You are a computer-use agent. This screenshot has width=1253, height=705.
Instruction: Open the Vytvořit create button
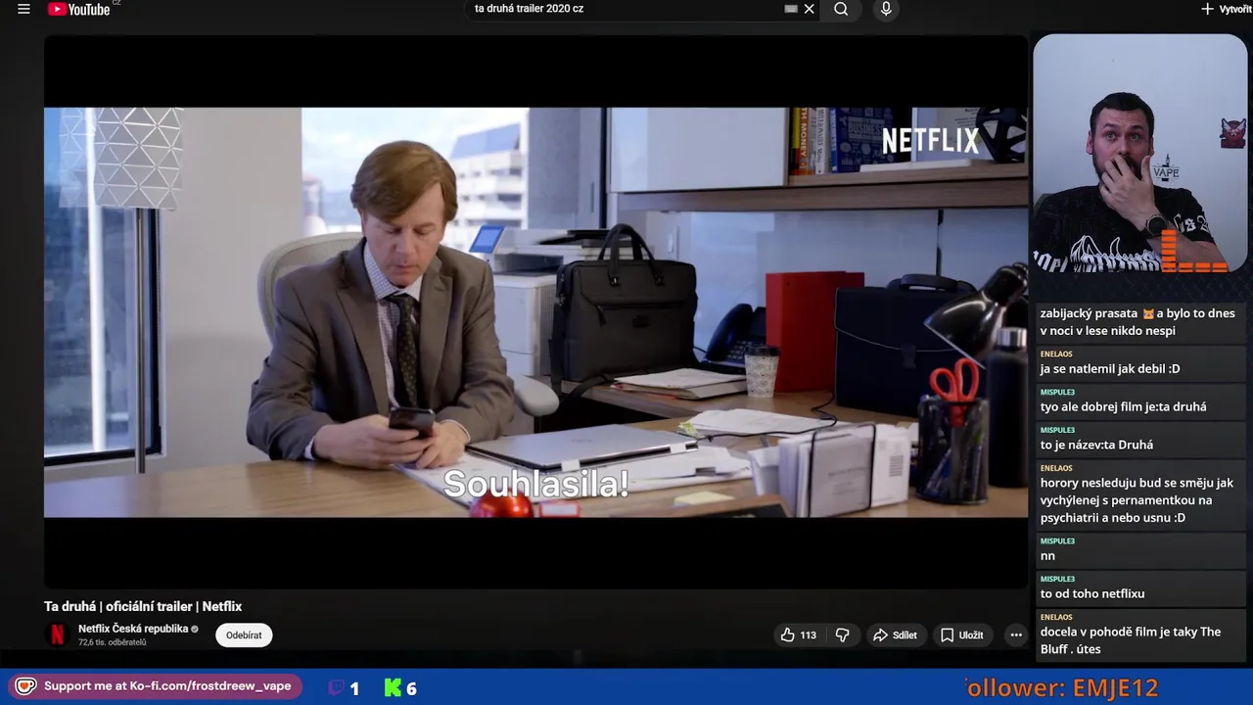tap(1227, 9)
